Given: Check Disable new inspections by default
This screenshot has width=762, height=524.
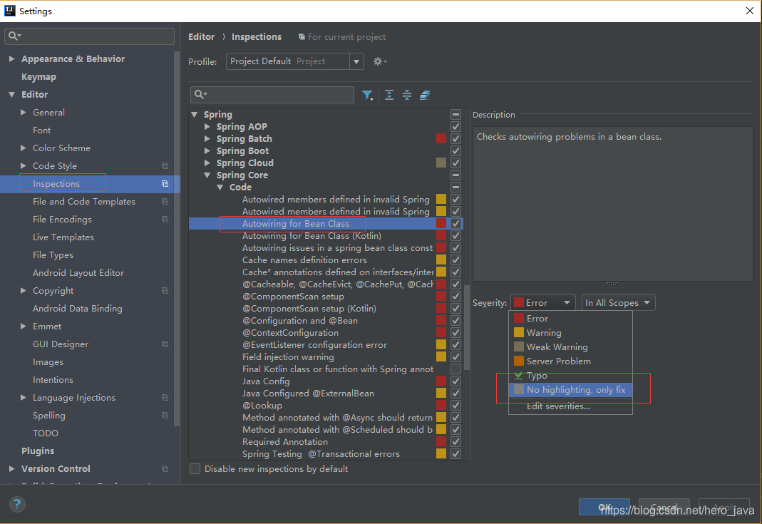Looking at the screenshot, I should point(195,469).
